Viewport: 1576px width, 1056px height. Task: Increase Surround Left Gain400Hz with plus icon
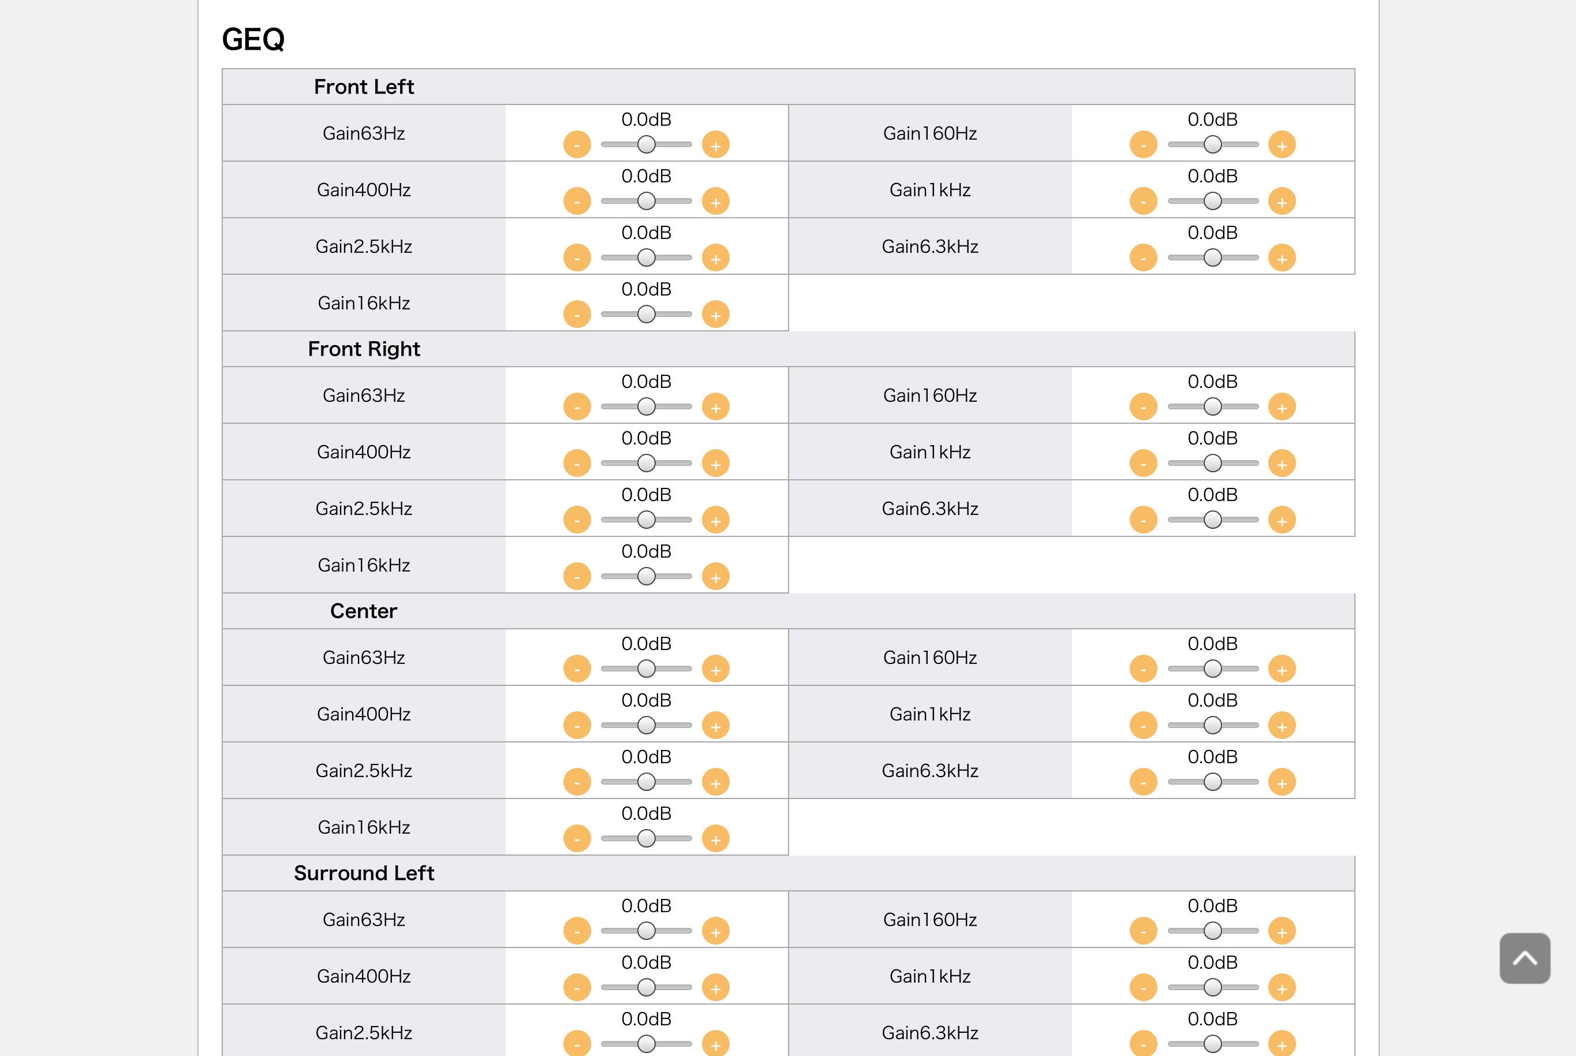coord(716,987)
